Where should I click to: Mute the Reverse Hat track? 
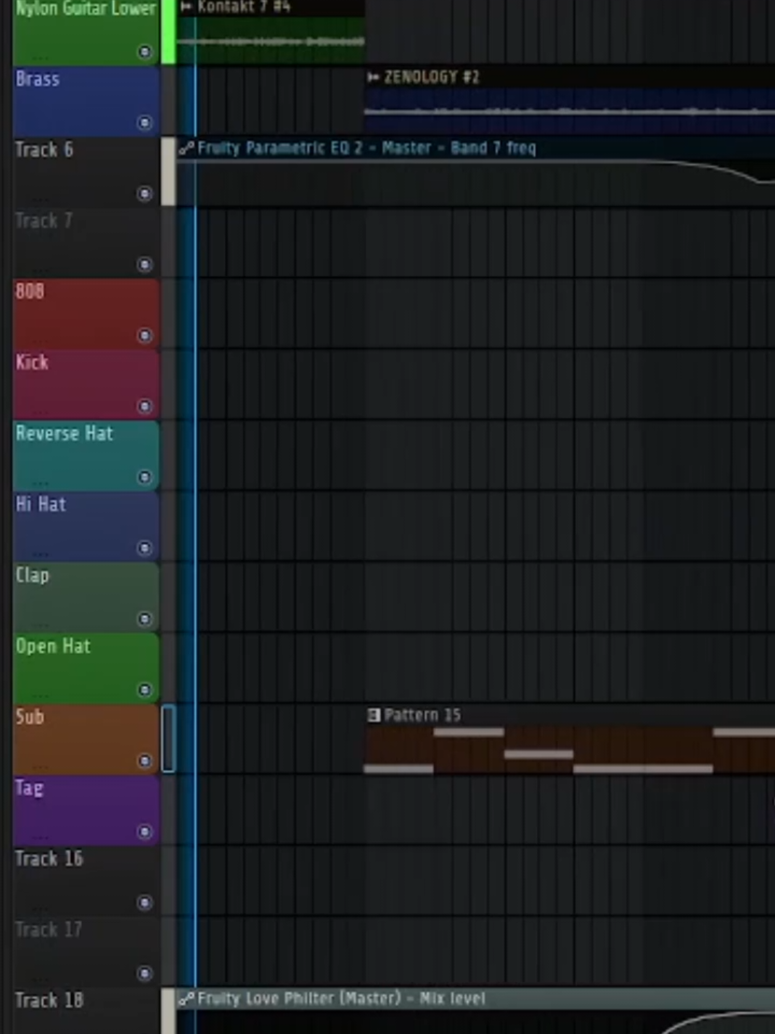click(x=144, y=477)
